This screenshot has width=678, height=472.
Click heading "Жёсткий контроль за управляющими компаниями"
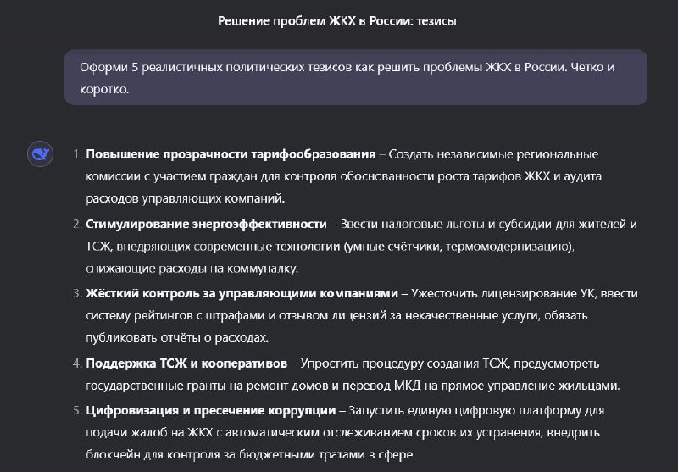[x=242, y=293]
